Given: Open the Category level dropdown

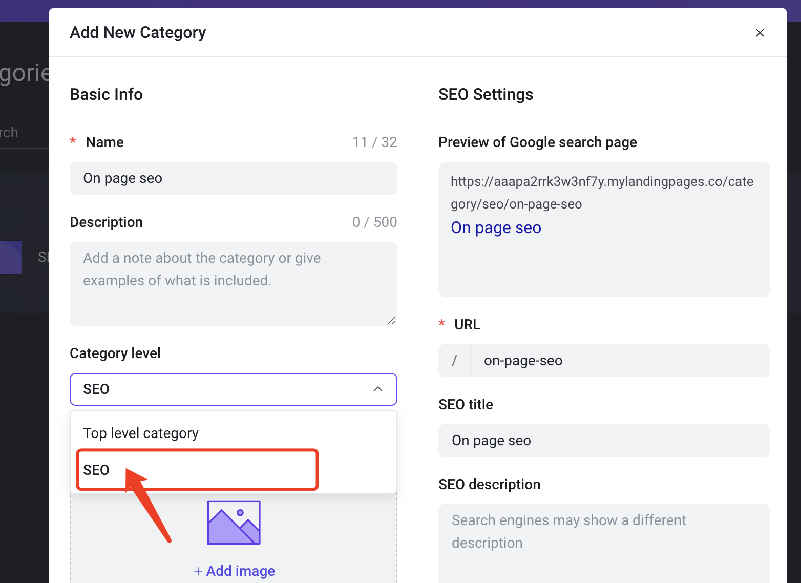Looking at the screenshot, I should tap(234, 389).
